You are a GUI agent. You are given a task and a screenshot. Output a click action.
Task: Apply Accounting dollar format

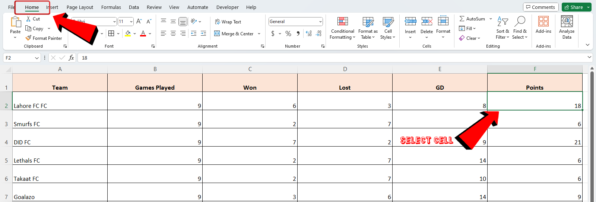(273, 33)
